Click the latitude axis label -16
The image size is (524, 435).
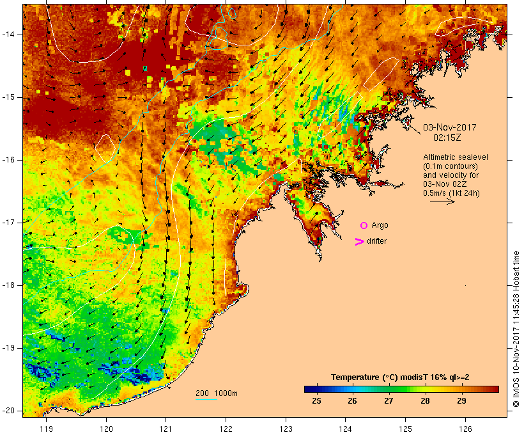pyautogui.click(x=8, y=160)
